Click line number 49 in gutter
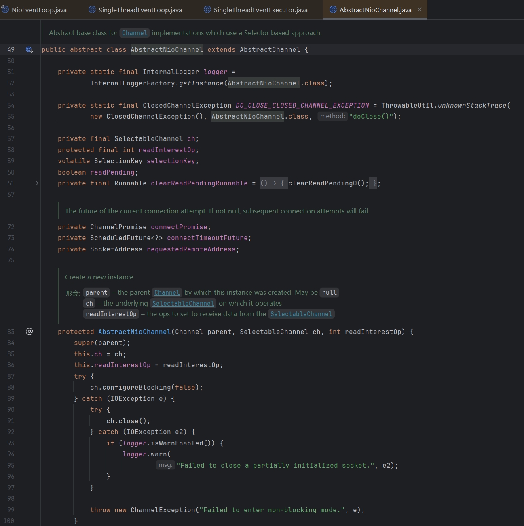This screenshot has width=524, height=526. point(11,49)
